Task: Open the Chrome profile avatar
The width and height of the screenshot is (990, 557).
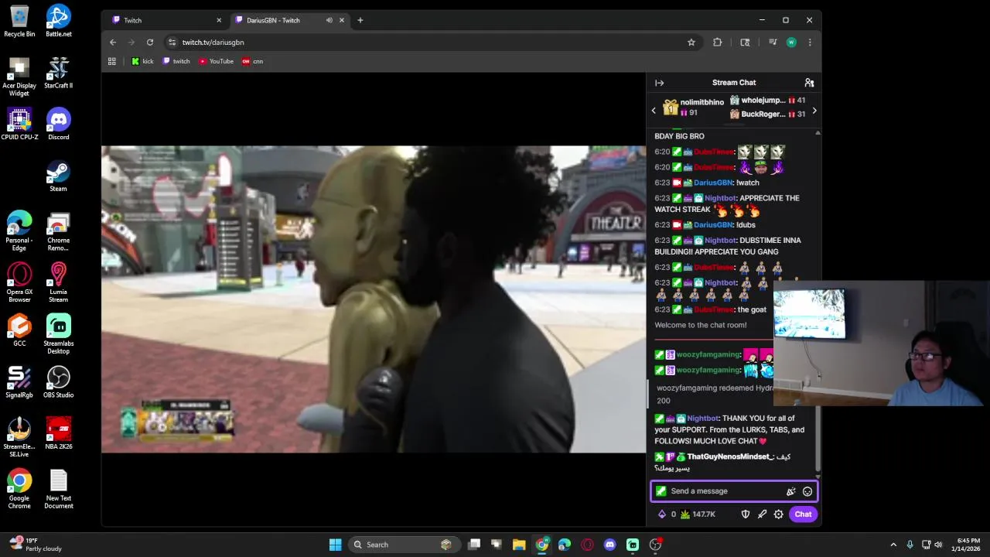Action: coord(791,43)
